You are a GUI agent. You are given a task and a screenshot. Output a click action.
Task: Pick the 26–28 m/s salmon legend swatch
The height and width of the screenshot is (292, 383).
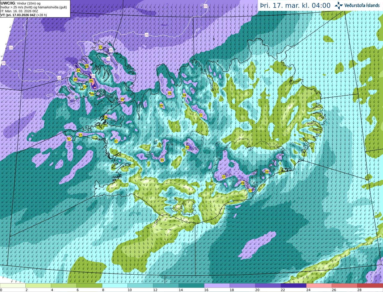tap(345, 286)
